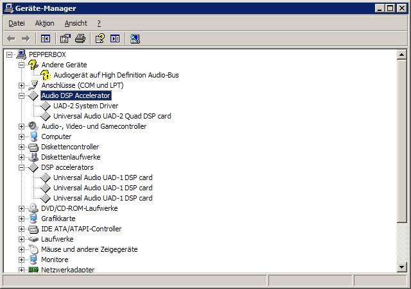Expand the Laufwerke node
Viewport: 411px width, 289px height.
(21, 239)
